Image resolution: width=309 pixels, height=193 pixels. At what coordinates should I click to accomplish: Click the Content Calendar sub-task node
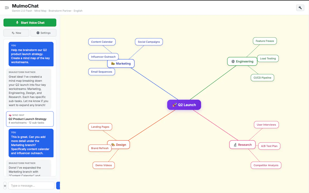point(102,42)
